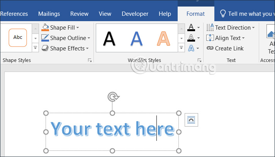The height and width of the screenshot is (157, 275).
Task: Click the Shape Outline pen icon
Action: tap(45, 38)
